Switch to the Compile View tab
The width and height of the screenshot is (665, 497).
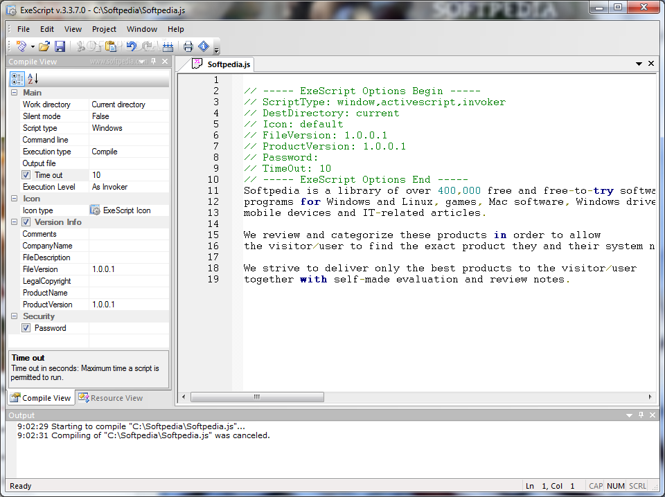click(x=41, y=398)
